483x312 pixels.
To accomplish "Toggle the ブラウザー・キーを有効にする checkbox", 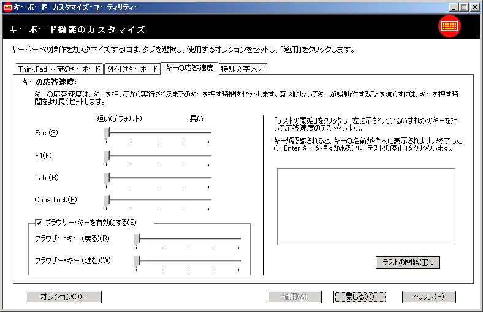I will coord(39,222).
